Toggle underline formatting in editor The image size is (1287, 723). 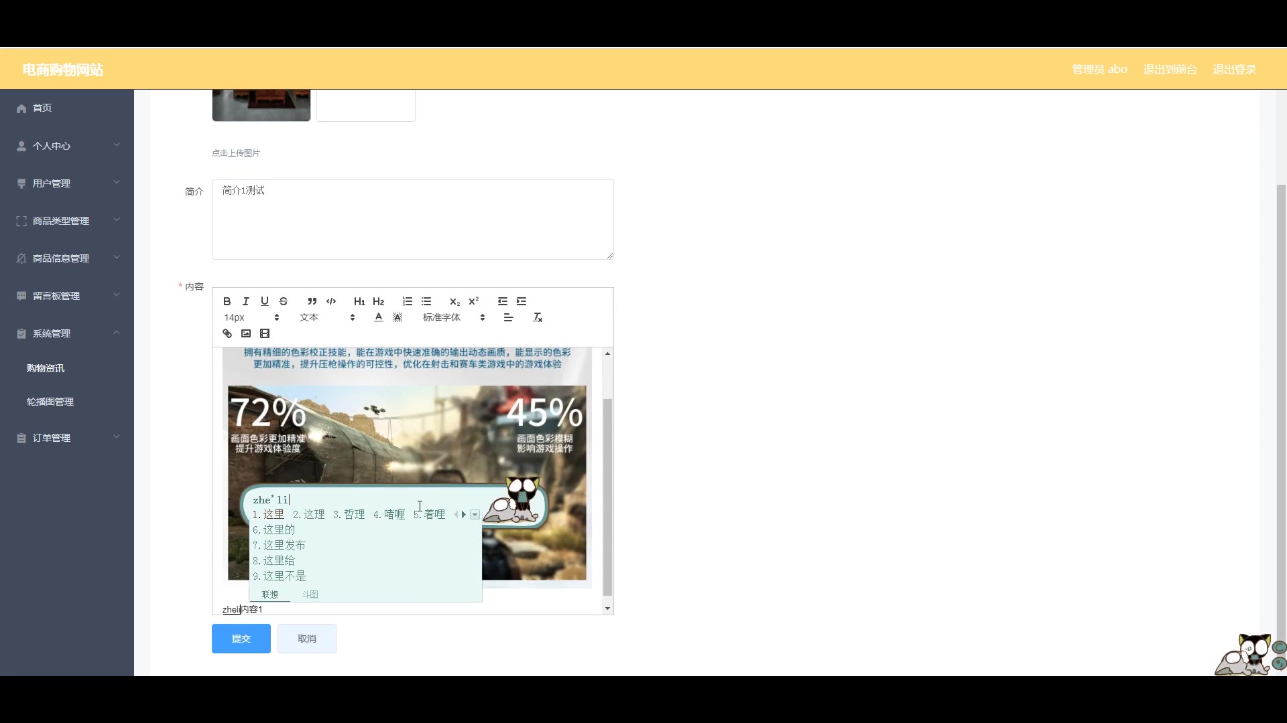[265, 301]
